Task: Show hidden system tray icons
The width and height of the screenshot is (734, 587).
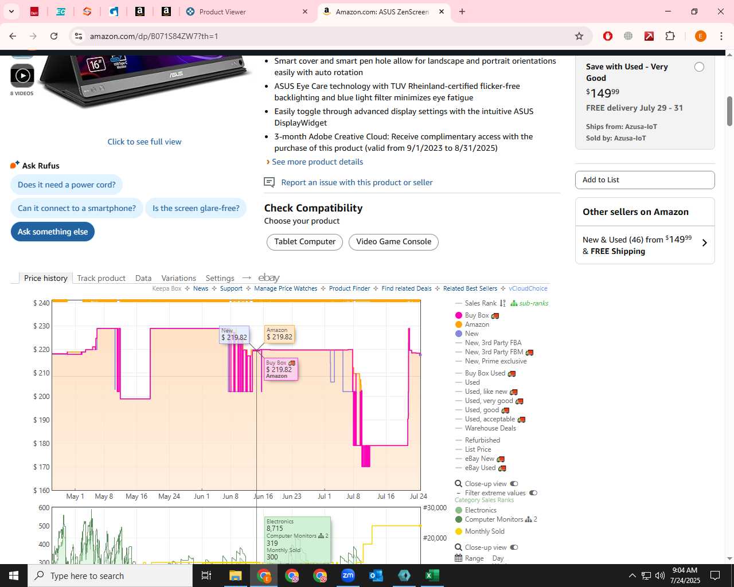Action: 632,576
